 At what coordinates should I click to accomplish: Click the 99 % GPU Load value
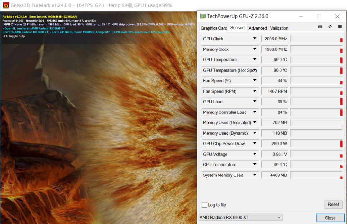point(275,102)
